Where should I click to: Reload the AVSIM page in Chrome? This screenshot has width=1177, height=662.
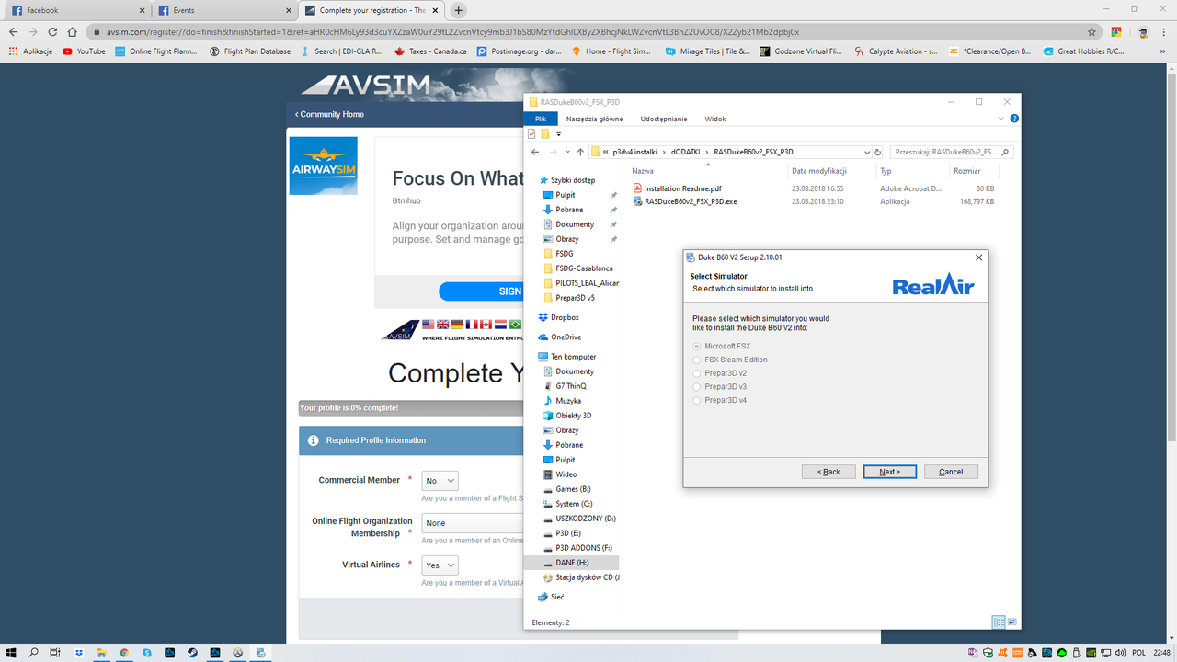pyautogui.click(x=52, y=31)
